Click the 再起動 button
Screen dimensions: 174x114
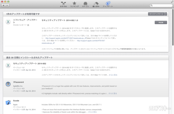[x=161, y=22]
